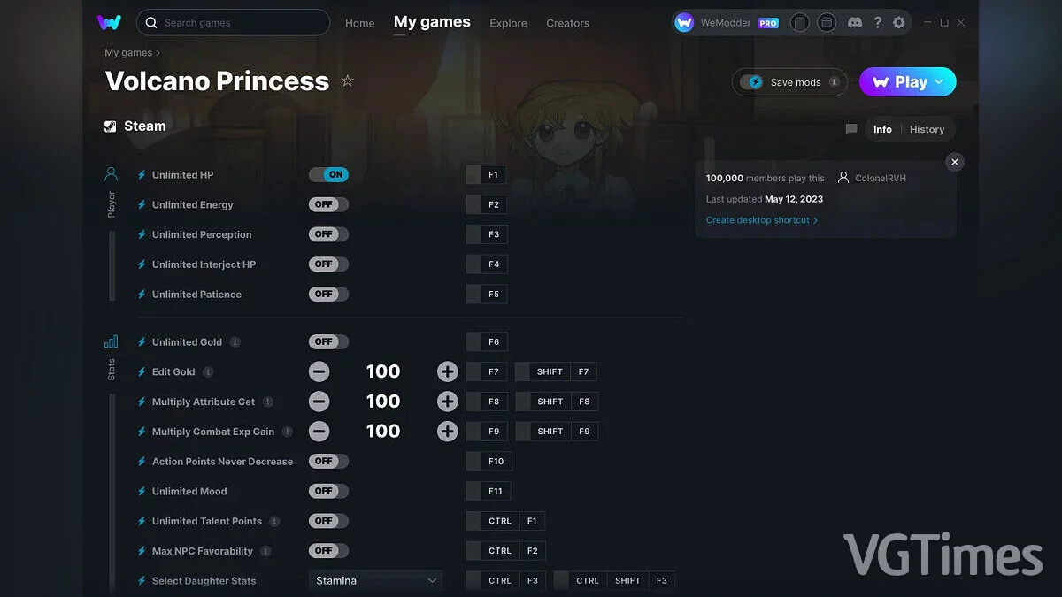Click the F10 hotkey button
The height and width of the screenshot is (597, 1062).
[x=489, y=461]
